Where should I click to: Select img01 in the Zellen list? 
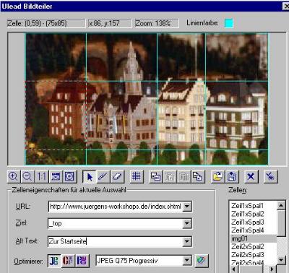tap(253, 238)
